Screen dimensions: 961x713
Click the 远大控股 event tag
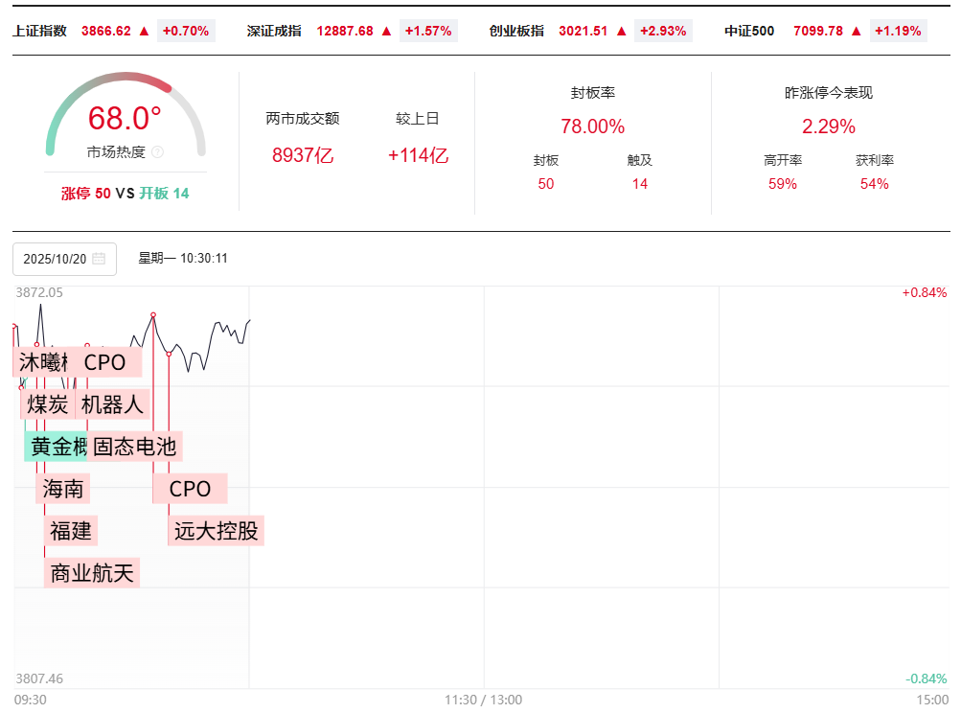217,530
